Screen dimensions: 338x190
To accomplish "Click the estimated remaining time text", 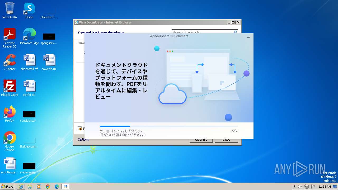I will click(122, 135).
